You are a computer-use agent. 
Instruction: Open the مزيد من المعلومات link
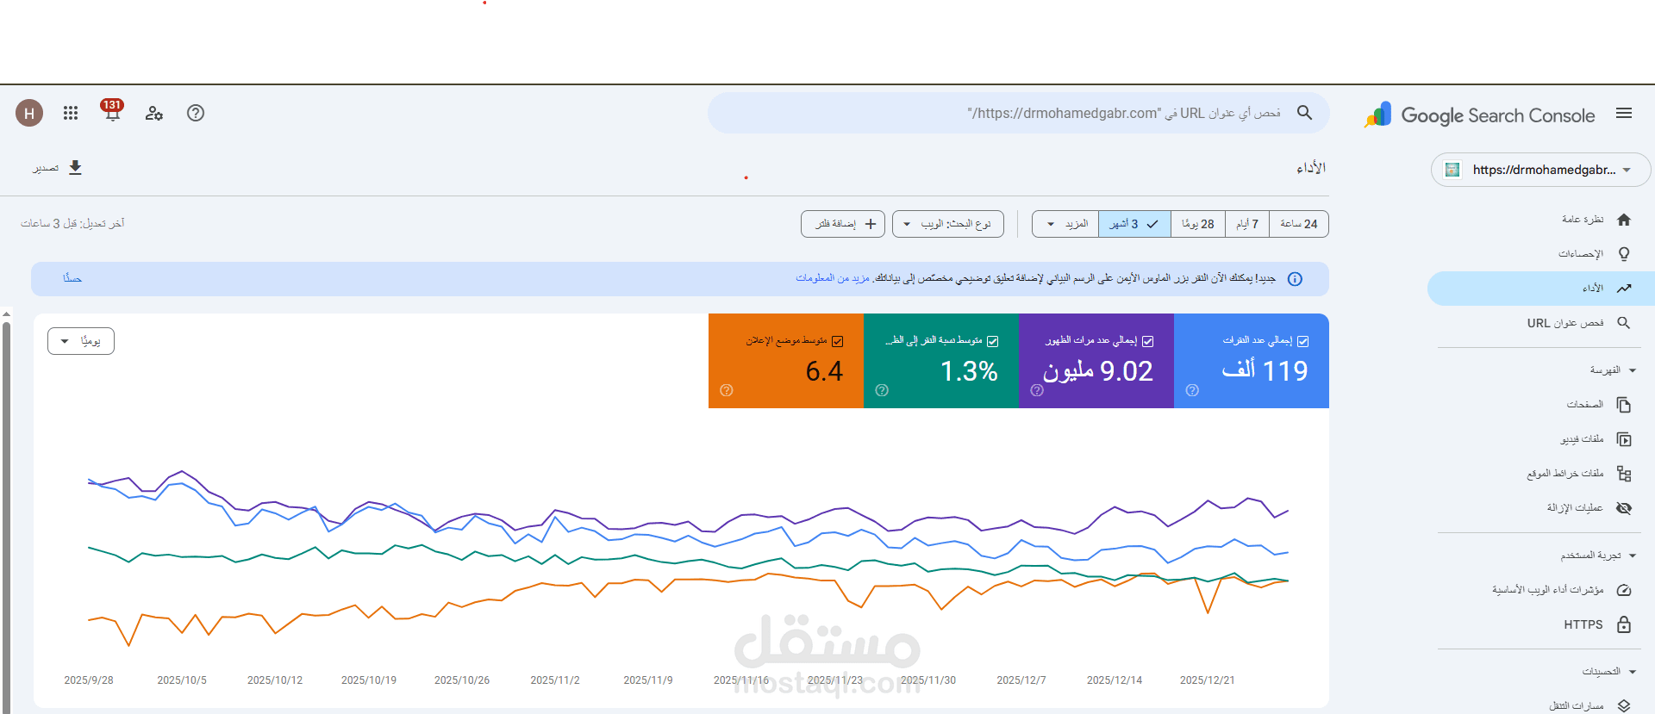click(833, 278)
